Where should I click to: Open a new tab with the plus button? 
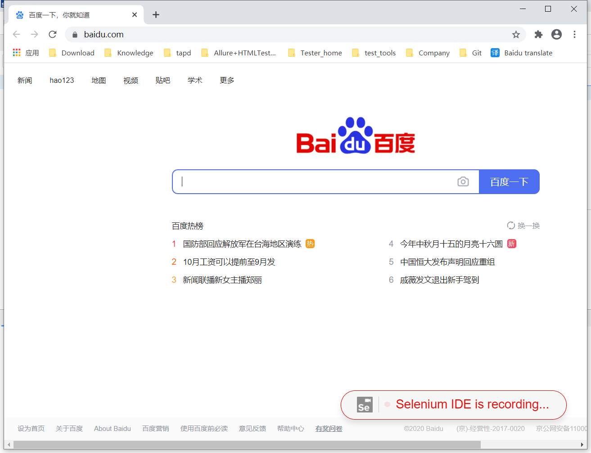[x=156, y=15]
